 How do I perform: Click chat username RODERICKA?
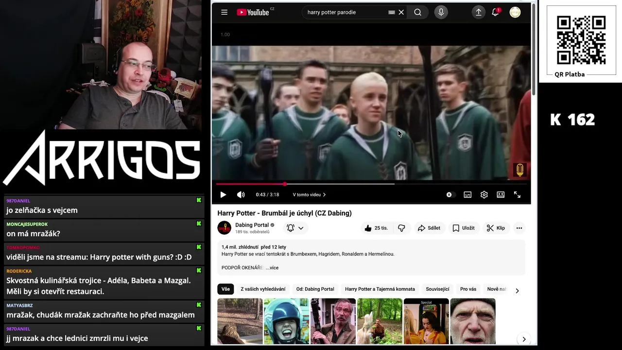pos(19,271)
